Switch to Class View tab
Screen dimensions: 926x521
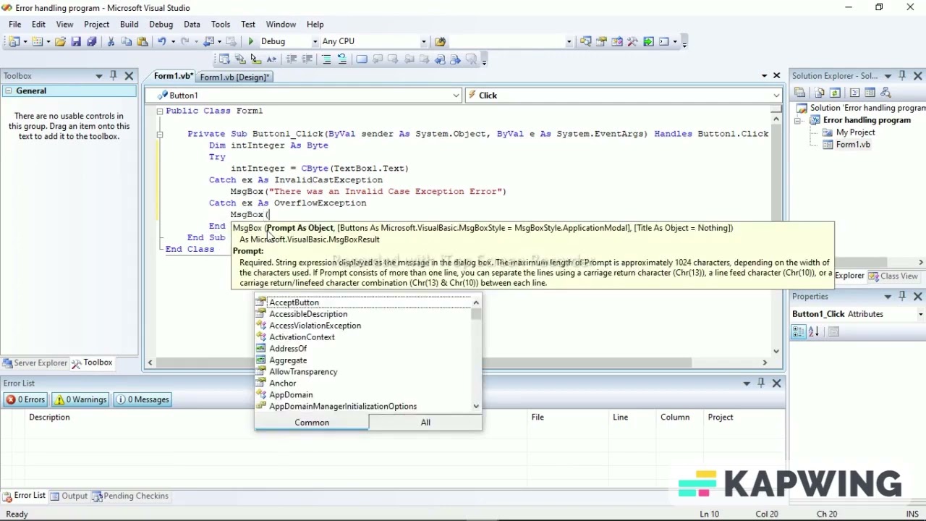[x=893, y=276]
